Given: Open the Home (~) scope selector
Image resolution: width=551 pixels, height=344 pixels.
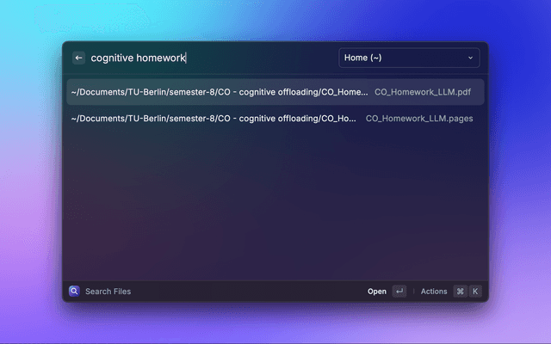Looking at the screenshot, I should pos(409,58).
